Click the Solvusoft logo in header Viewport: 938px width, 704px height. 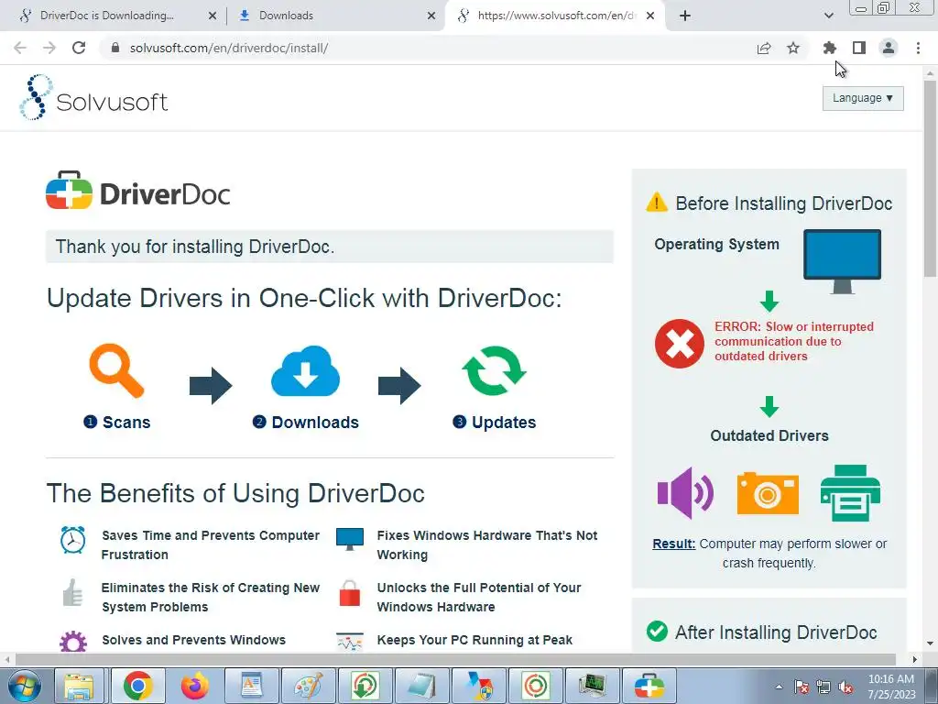pyautogui.click(x=93, y=97)
